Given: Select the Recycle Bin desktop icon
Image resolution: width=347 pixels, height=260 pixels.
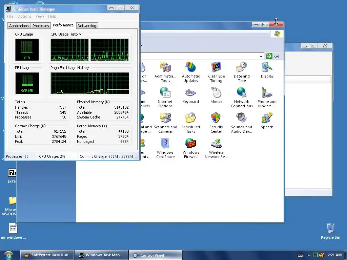Looking at the screenshot, I should 330,231.
